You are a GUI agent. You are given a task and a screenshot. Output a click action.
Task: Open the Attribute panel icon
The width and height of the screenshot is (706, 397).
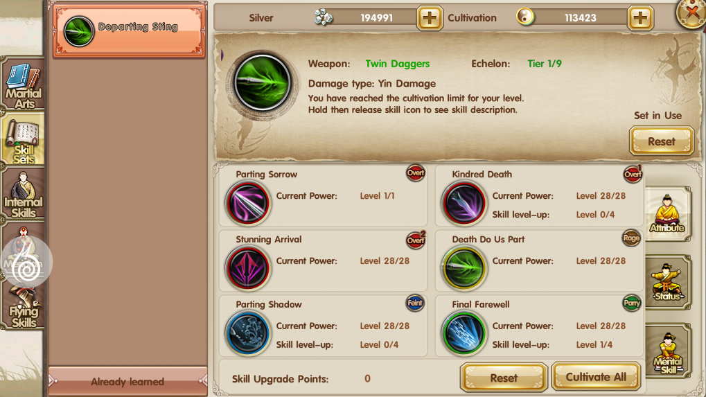pos(667,214)
